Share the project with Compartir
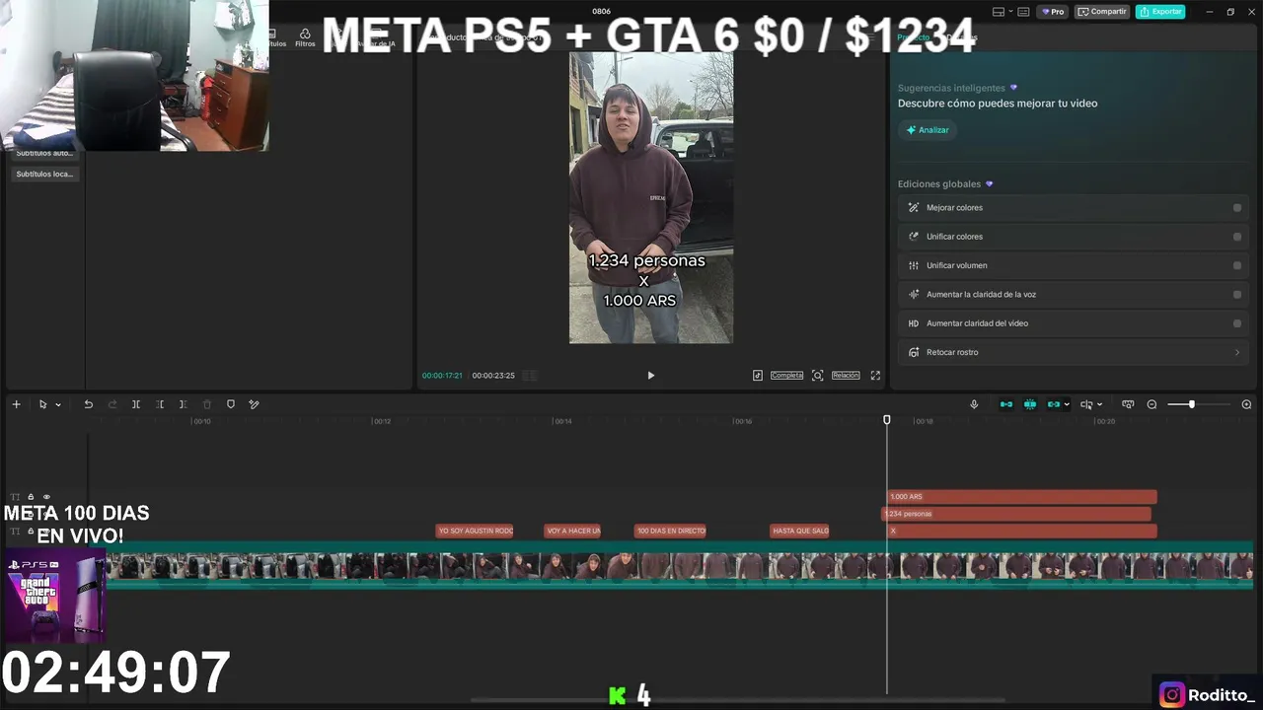Viewport: 1263px width, 710px height. tap(1102, 12)
